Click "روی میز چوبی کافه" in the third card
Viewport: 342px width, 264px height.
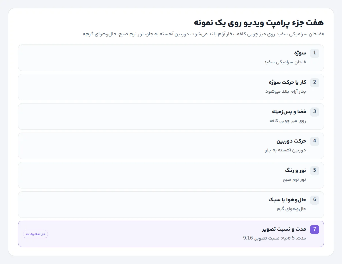[288, 121]
